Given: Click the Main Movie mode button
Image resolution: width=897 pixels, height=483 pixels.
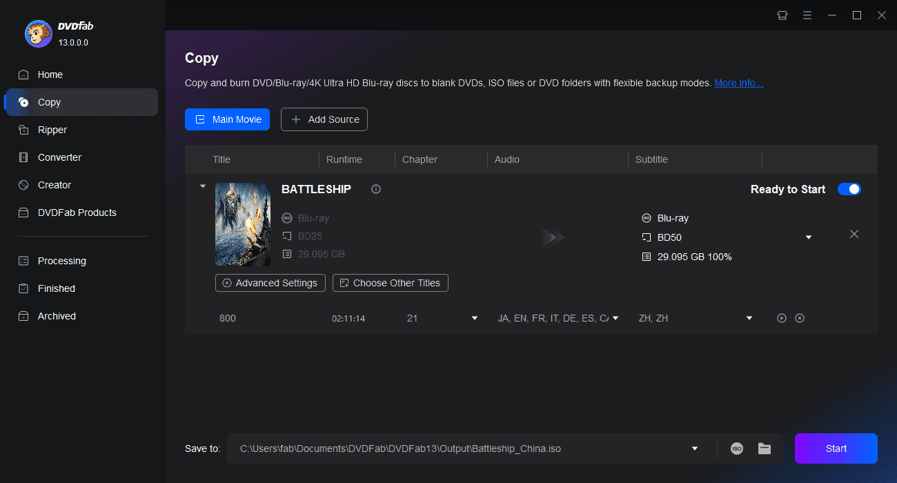Looking at the screenshot, I should pyautogui.click(x=227, y=119).
